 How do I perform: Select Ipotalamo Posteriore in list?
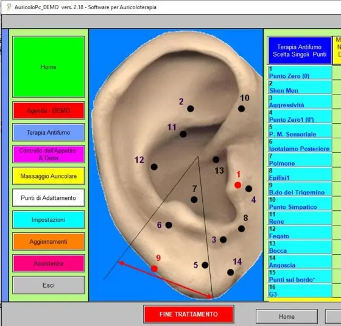pos(300,146)
